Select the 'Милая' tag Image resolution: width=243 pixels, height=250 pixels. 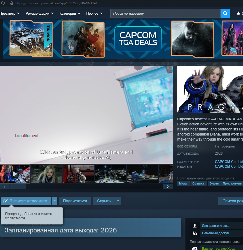[184, 183]
